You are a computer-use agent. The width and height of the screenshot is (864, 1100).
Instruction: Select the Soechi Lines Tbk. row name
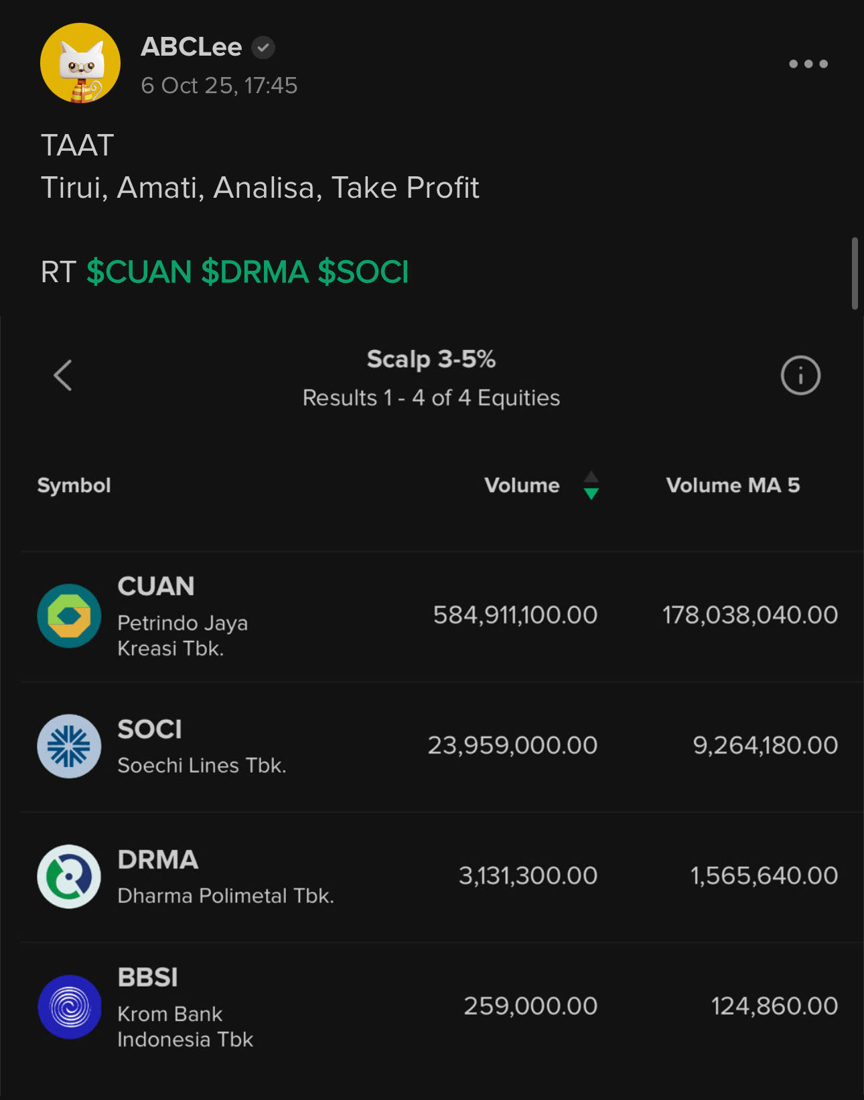[x=202, y=765]
